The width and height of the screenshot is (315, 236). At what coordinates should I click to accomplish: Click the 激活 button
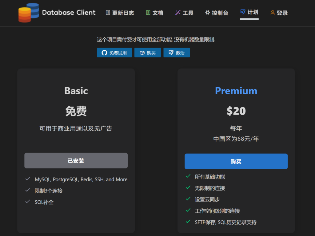[177, 53]
